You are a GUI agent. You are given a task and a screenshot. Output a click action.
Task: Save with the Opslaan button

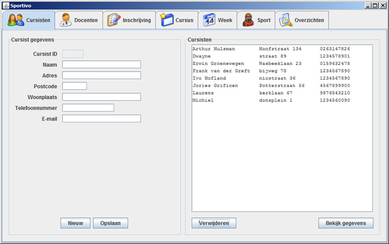tap(110, 223)
